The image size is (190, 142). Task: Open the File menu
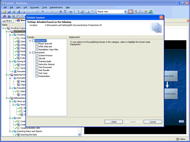click(x=5, y=7)
